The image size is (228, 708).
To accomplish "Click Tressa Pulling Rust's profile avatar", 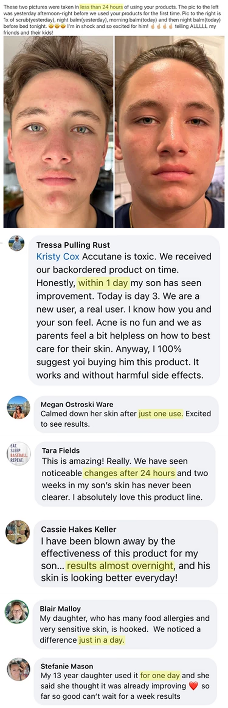I will tap(16, 243).
